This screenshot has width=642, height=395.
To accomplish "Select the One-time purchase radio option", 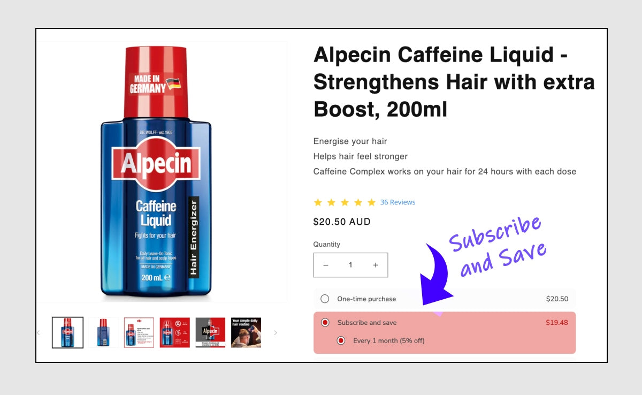I will 325,299.
